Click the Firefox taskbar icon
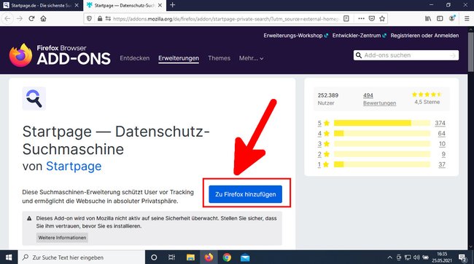 point(209,257)
